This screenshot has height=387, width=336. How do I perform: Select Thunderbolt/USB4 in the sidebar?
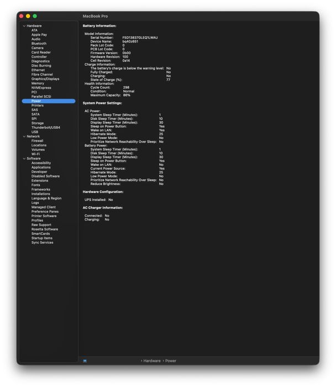[x=46, y=128]
